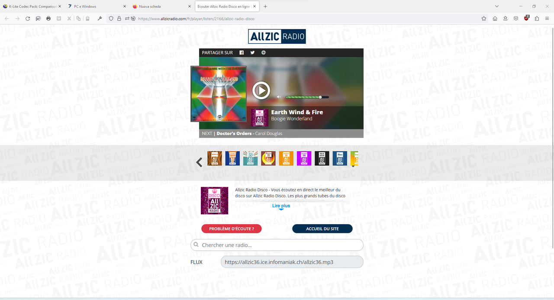Select the Black Music radio thumbnail
554x300 pixels.
coord(322,158)
